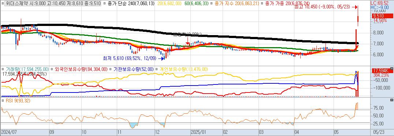Close the RSI indicator panel

[392, 100]
